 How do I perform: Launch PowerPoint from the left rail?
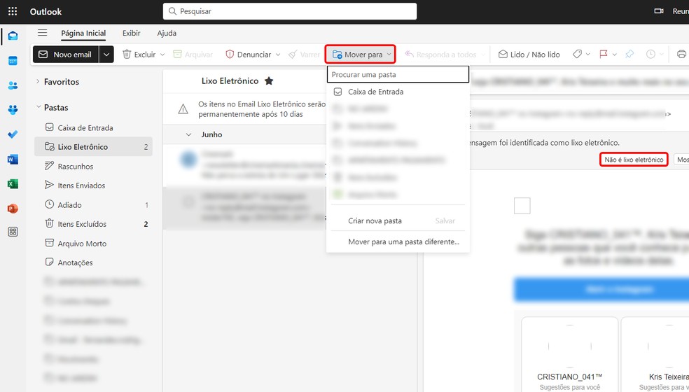pyautogui.click(x=13, y=209)
